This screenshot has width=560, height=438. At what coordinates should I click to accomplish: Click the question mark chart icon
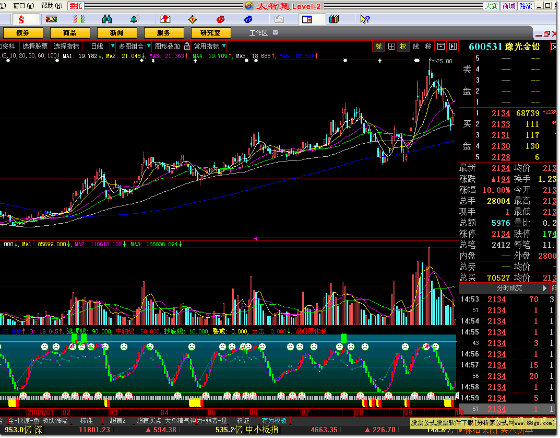click(x=165, y=19)
